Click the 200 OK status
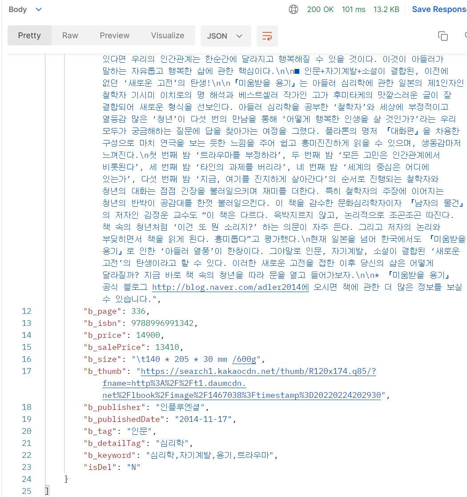 pyautogui.click(x=320, y=9)
